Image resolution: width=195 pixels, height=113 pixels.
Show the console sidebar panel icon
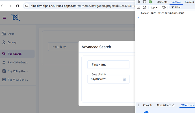[138, 7]
